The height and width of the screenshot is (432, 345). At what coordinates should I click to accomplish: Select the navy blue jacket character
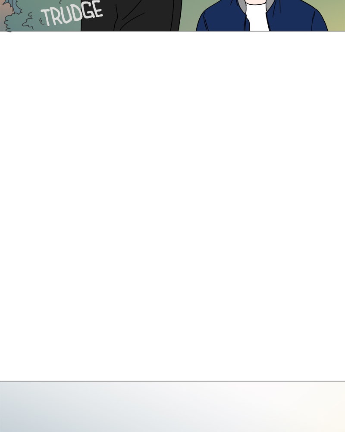tap(262, 16)
